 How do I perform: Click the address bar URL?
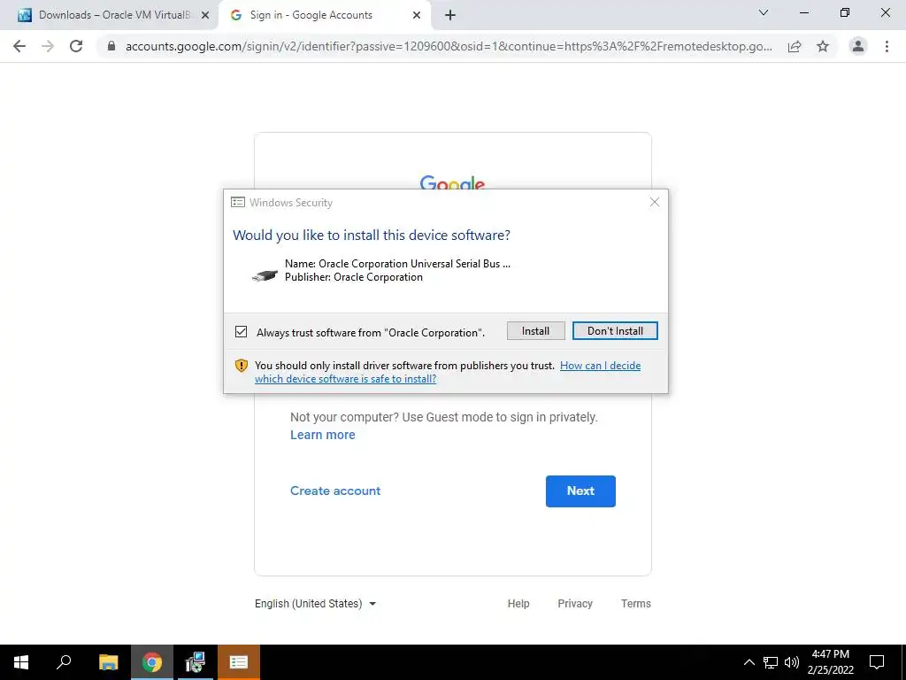click(x=449, y=46)
